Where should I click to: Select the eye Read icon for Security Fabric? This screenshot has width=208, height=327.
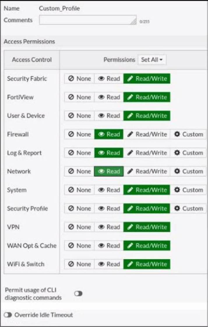click(101, 79)
